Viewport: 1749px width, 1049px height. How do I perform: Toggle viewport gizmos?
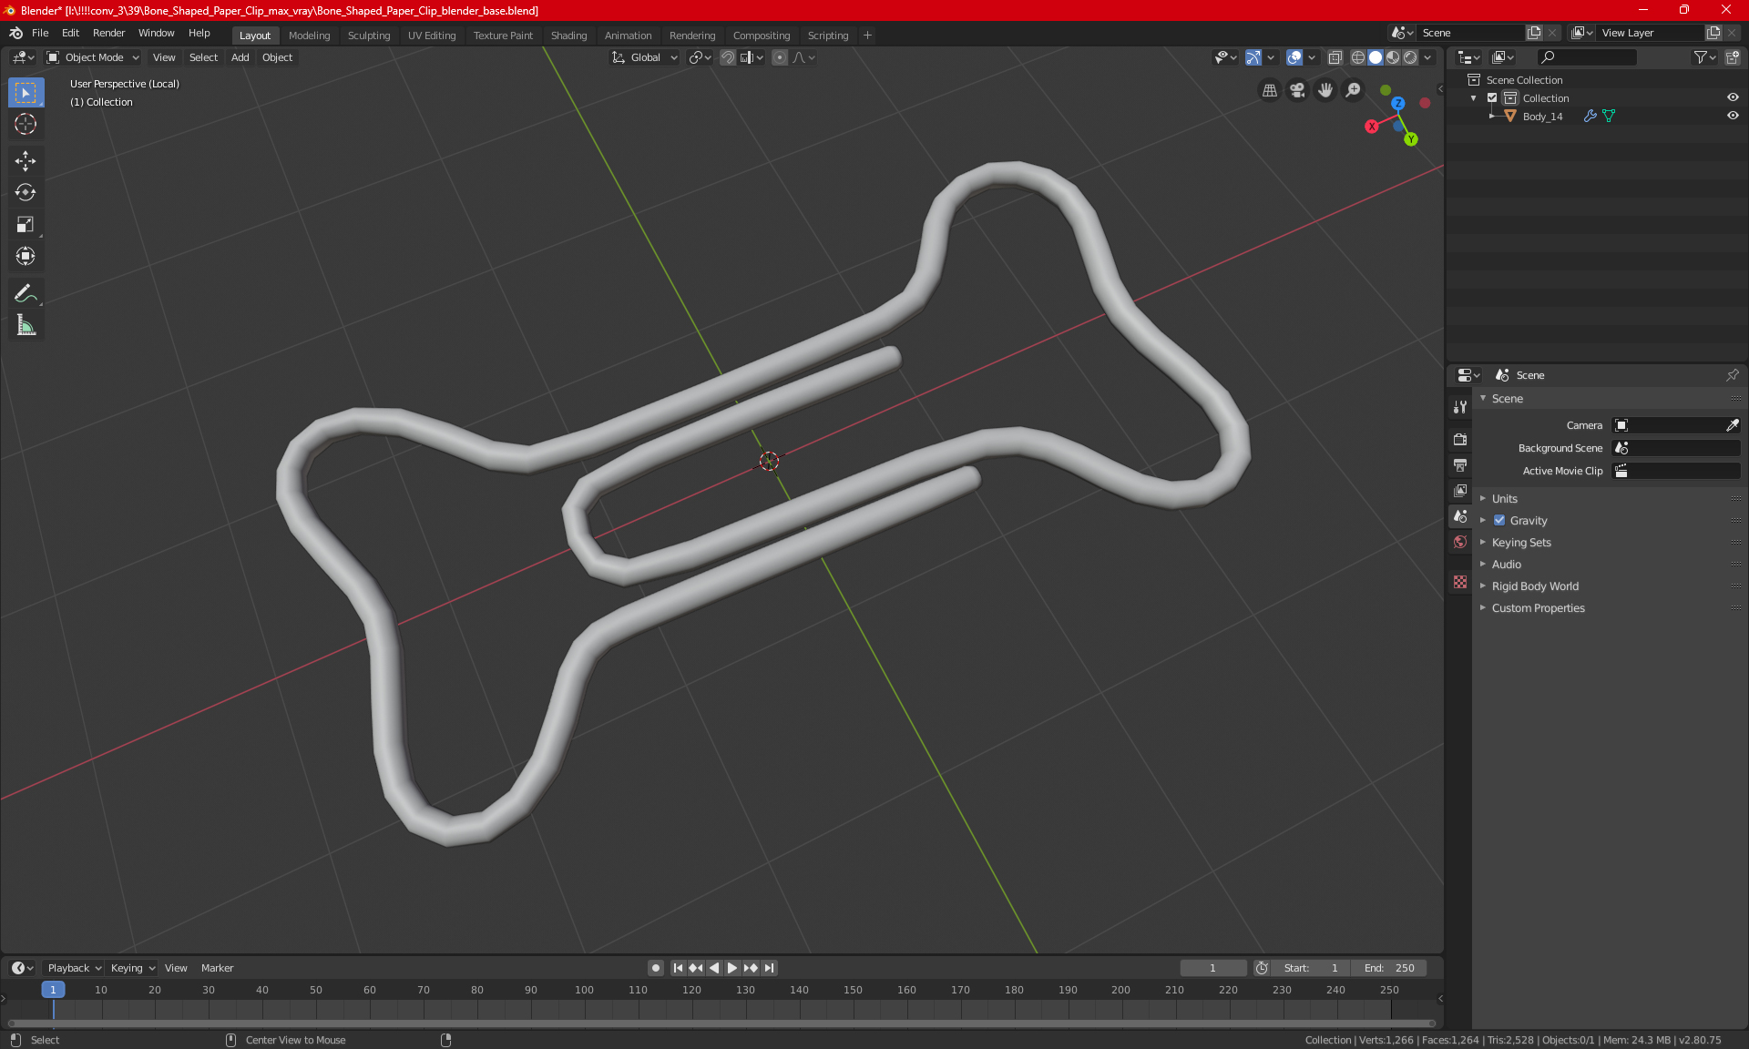(x=1253, y=57)
